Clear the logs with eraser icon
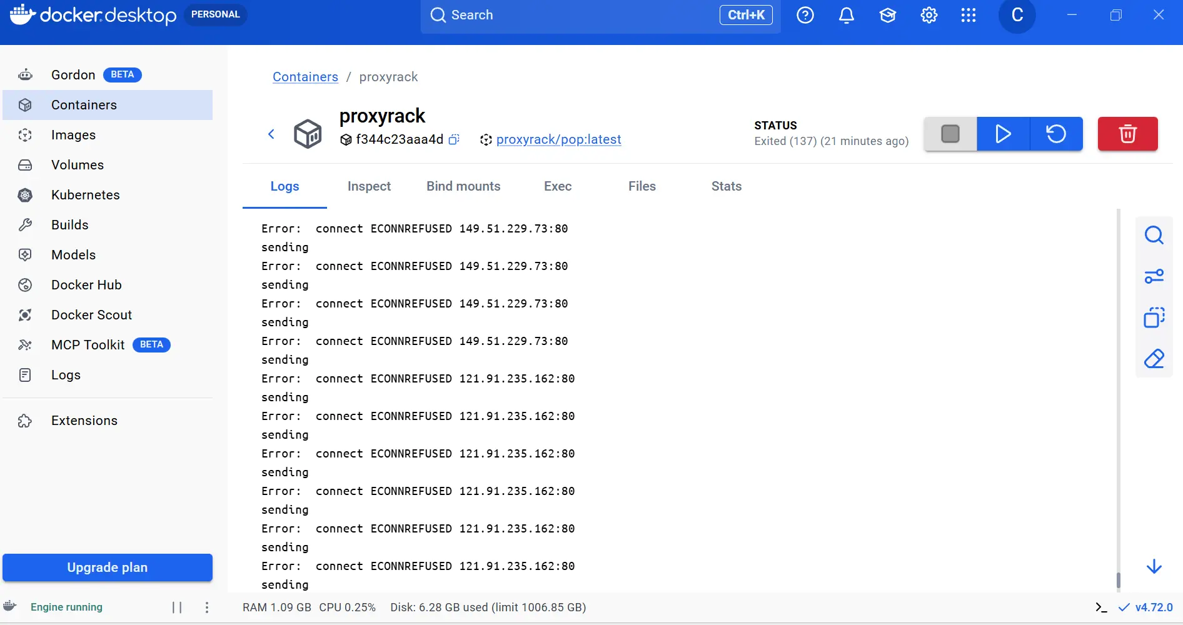The image size is (1183, 625). [1154, 359]
